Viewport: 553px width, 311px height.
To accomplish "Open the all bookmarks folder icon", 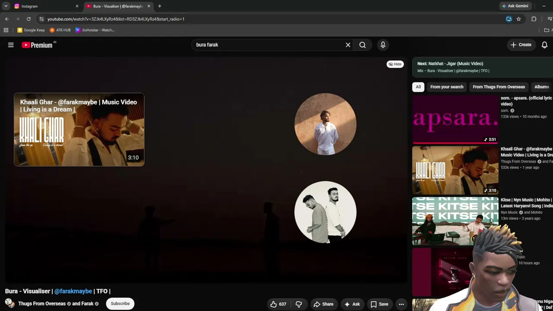I will [547, 30].
